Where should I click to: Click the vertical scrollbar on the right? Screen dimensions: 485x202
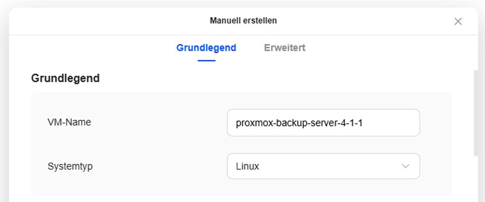tap(476, 113)
